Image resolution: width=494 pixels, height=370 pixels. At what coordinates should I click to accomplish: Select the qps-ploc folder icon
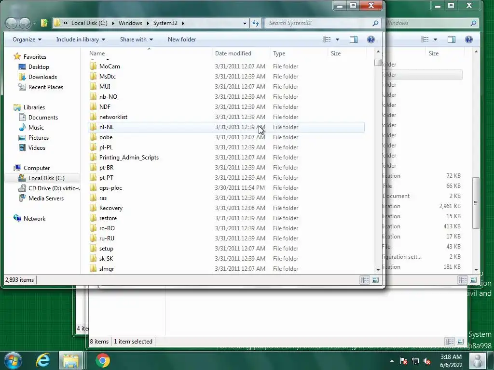pyautogui.click(x=93, y=188)
